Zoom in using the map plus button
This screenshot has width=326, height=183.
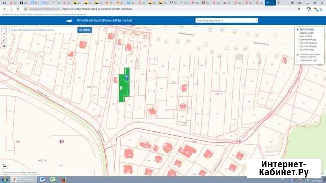(x=4, y=29)
